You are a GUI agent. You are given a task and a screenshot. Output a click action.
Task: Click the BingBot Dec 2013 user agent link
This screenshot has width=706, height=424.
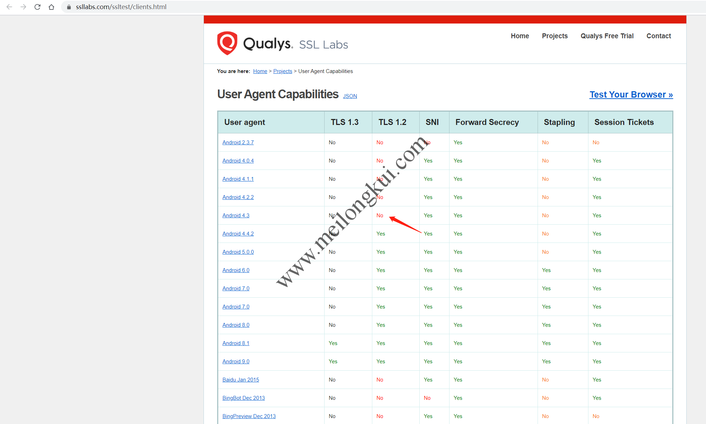(245, 398)
